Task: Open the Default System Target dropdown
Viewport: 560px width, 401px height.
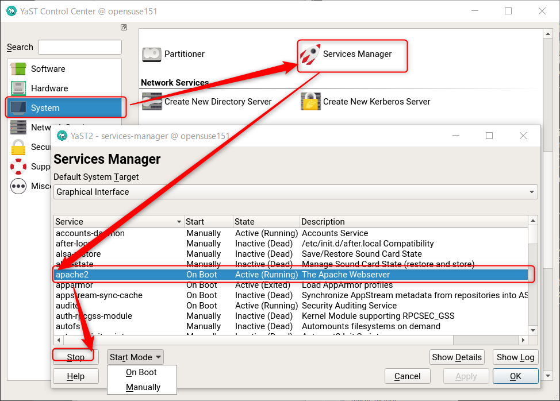Action: (x=296, y=192)
